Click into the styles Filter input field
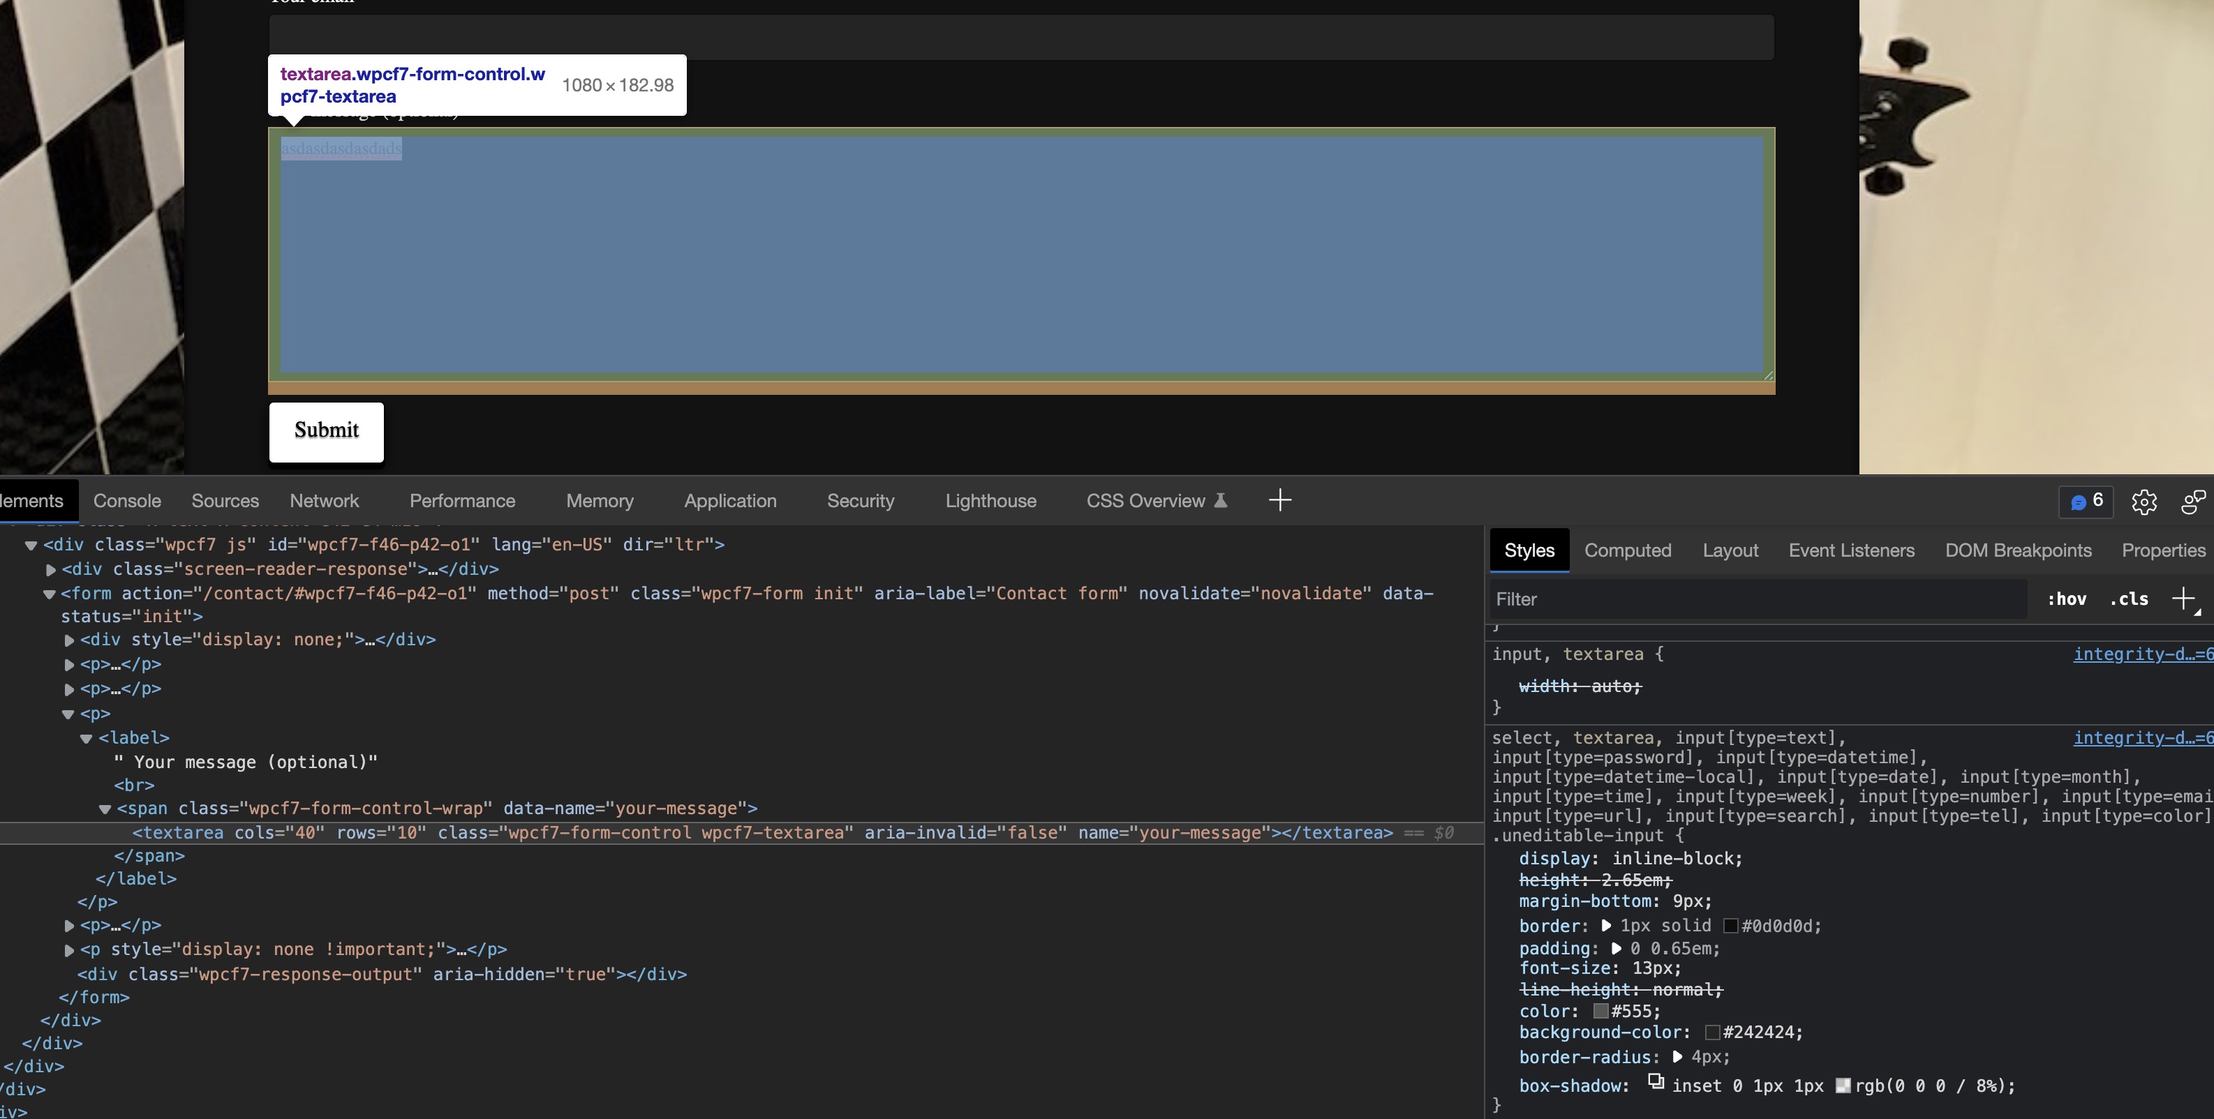The image size is (2214, 1119). 1753,599
